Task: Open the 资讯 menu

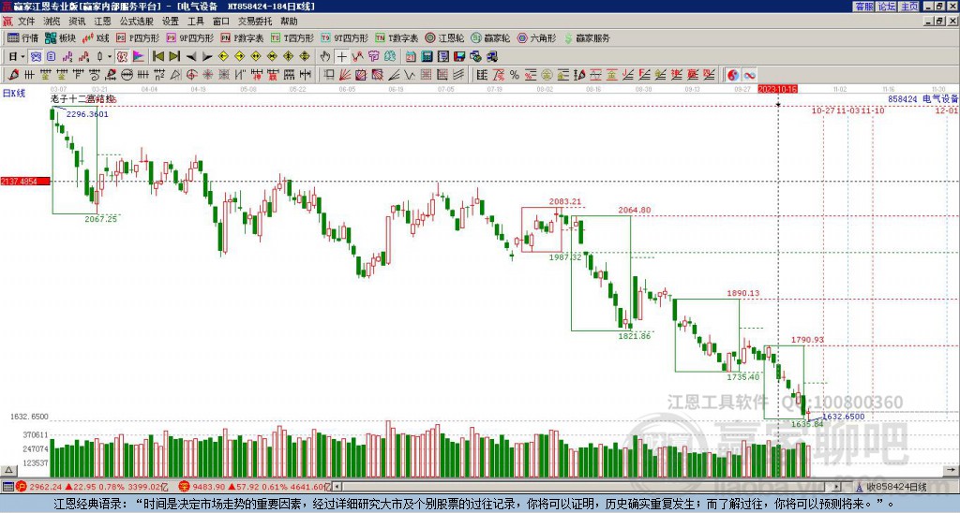Action: click(x=77, y=22)
